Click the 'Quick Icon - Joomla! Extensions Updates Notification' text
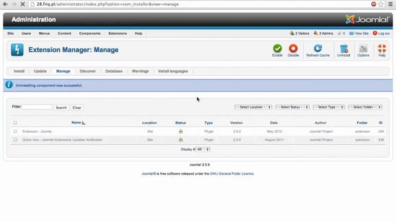Screen dimensions: 396x222 click(62, 140)
